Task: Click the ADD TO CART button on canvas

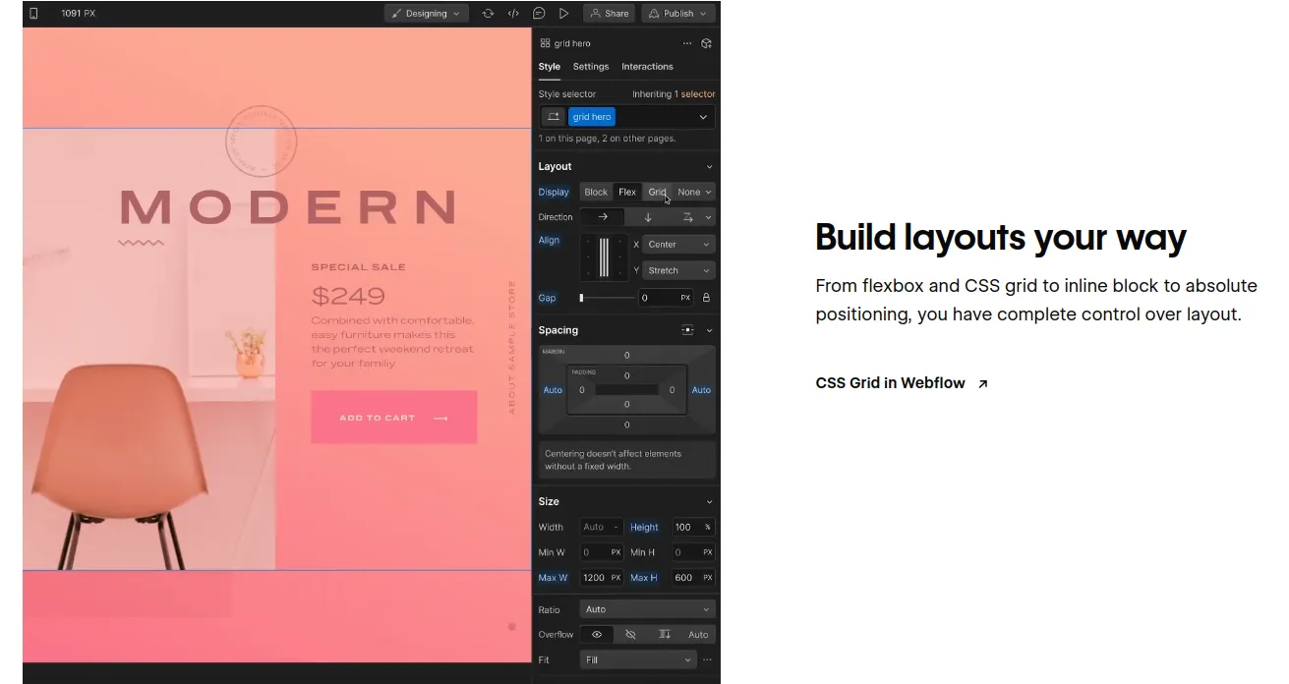Action: (x=394, y=418)
